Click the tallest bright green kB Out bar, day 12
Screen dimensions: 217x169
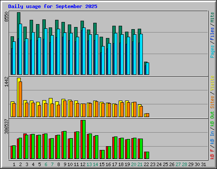coord(84,139)
